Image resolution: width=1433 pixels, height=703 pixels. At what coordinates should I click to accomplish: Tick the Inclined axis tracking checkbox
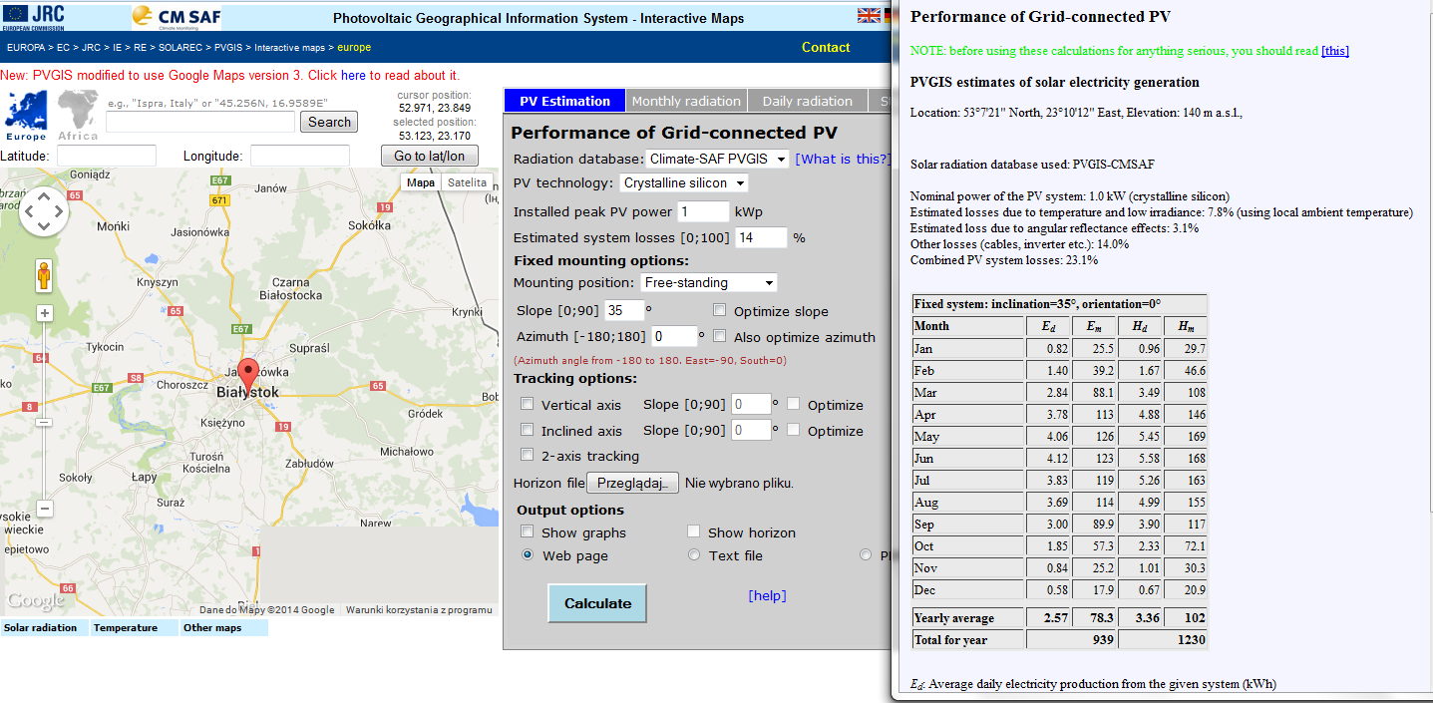[x=528, y=430]
